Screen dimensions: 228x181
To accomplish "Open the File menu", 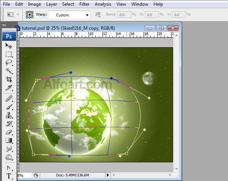I will tap(6, 4).
